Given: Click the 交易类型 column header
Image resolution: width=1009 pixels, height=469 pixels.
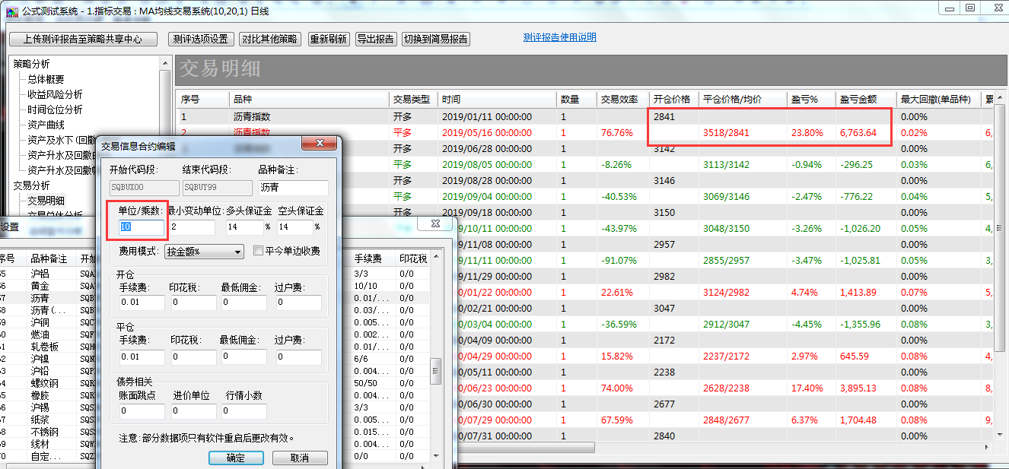Looking at the screenshot, I should [412, 100].
